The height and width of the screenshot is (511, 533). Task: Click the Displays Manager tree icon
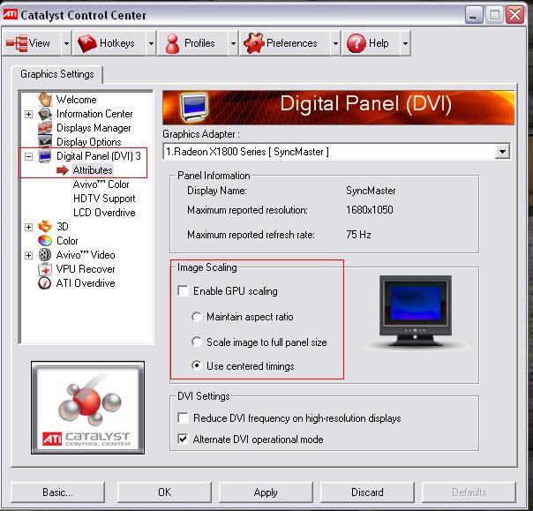(45, 128)
